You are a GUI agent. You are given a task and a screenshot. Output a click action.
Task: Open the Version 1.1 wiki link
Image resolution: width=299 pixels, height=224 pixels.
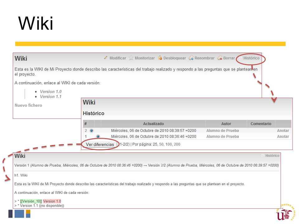tap(51, 96)
